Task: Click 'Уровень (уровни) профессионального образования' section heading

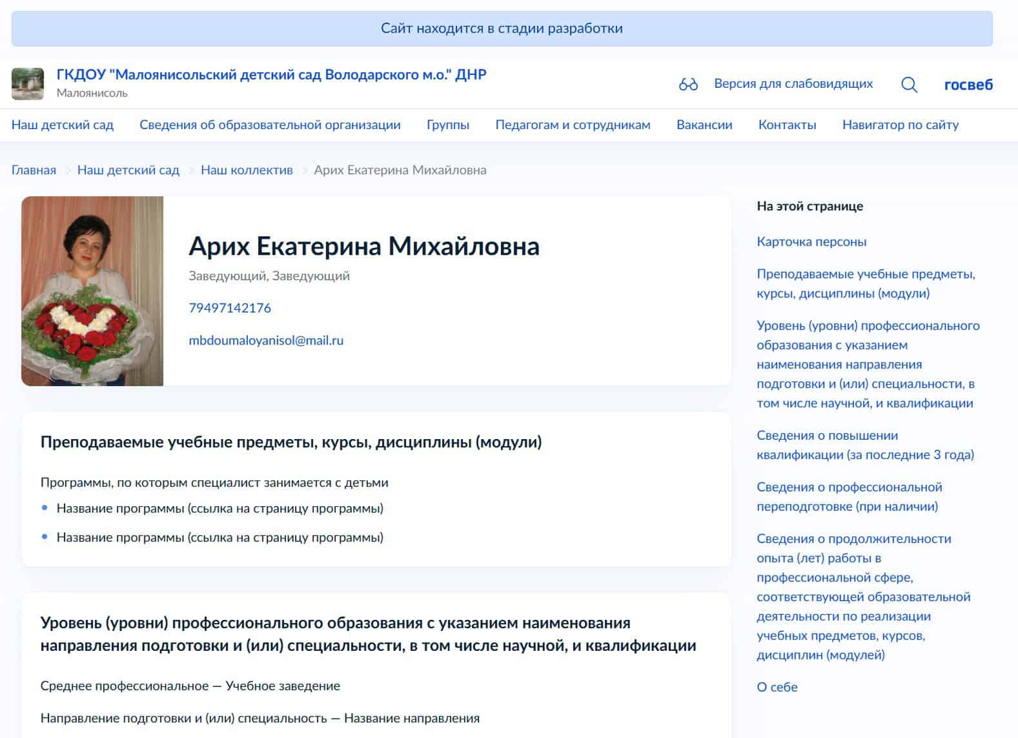Action: (x=369, y=634)
